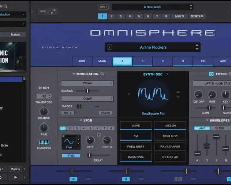Open the utility hamburger menu icon
Viewport: 231px width, 185px height.
43,12
